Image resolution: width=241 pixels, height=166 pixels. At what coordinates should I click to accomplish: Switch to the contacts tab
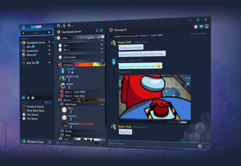pos(28,97)
